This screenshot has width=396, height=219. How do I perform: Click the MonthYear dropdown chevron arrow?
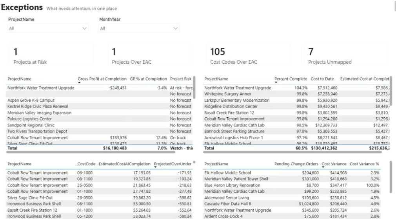pyautogui.click(x=176, y=29)
